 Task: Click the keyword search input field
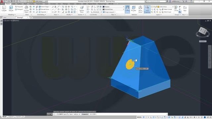point(156,1)
